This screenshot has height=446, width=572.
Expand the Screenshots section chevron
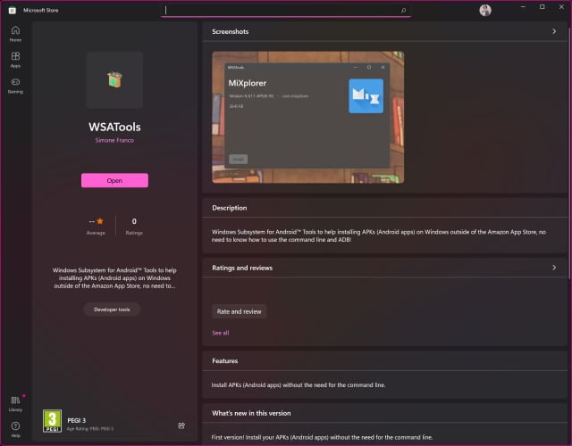click(554, 32)
